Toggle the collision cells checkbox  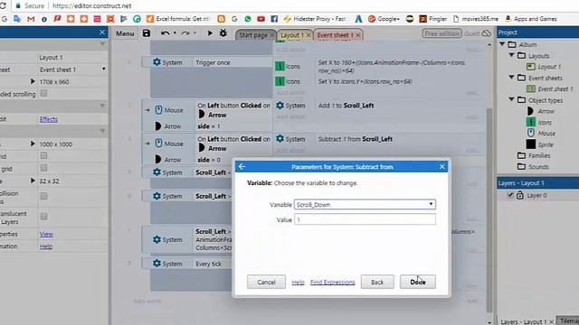point(43,196)
